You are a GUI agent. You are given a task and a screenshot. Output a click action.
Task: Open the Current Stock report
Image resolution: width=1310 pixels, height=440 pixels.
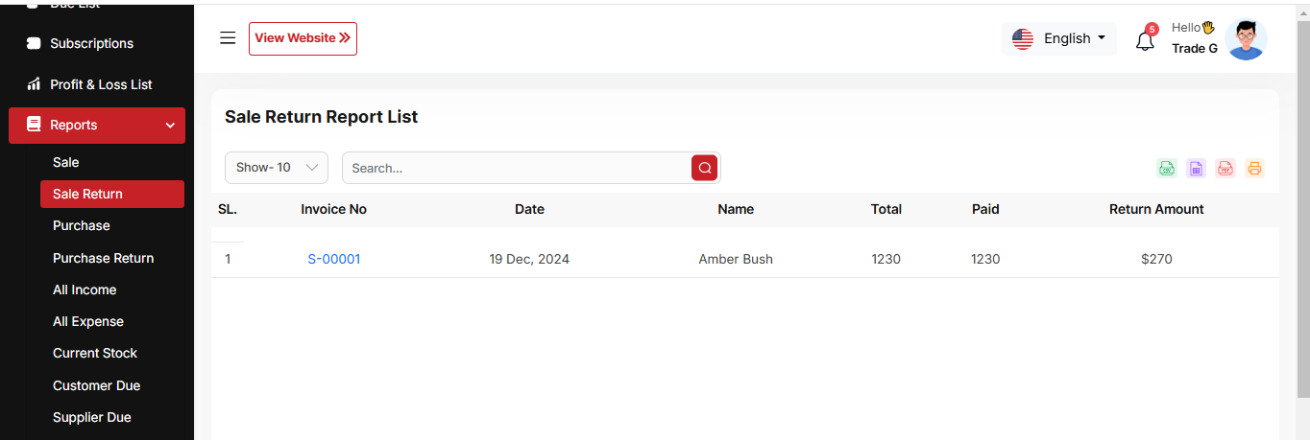(x=95, y=353)
